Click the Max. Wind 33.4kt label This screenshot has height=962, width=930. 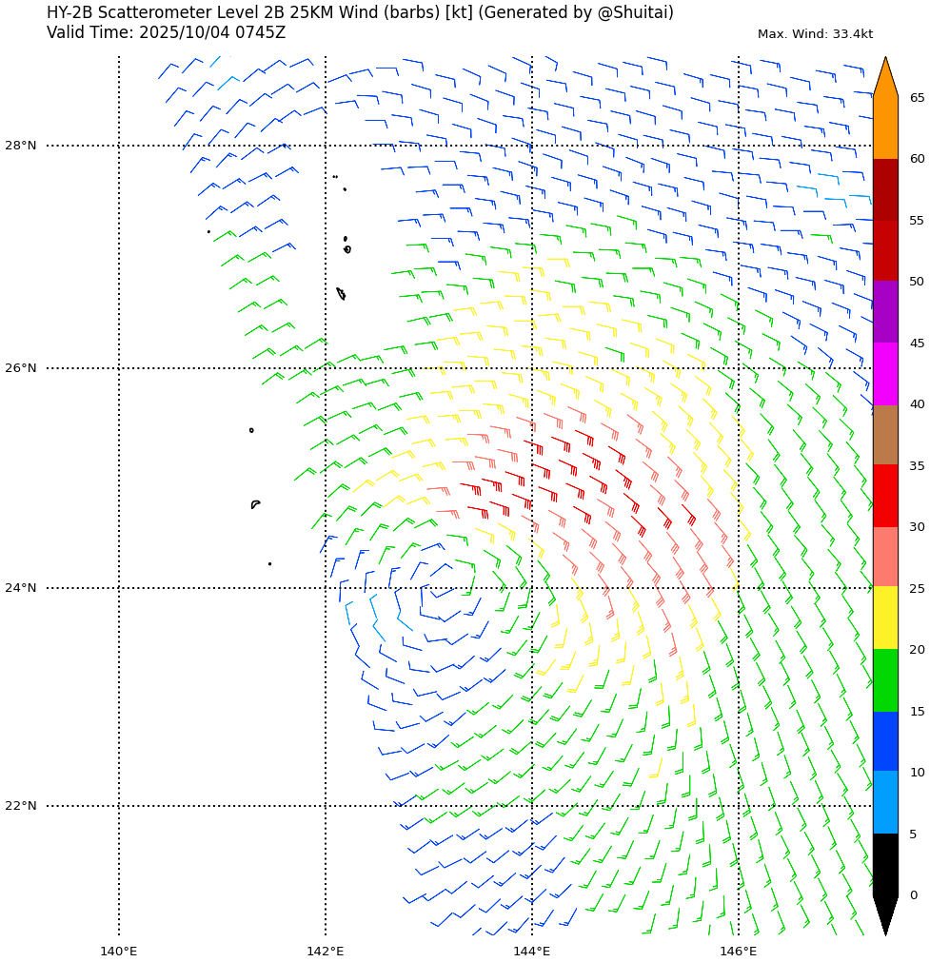click(x=815, y=34)
